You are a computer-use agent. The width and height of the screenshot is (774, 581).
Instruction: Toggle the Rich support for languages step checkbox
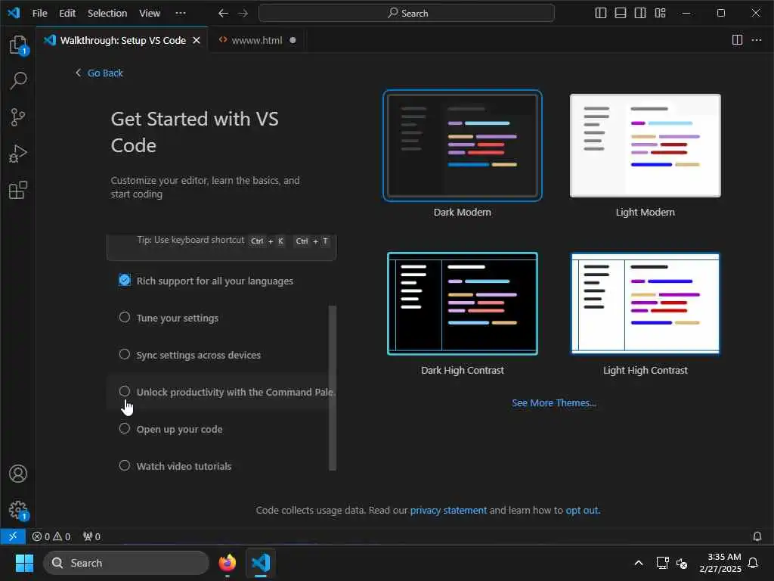[125, 280]
